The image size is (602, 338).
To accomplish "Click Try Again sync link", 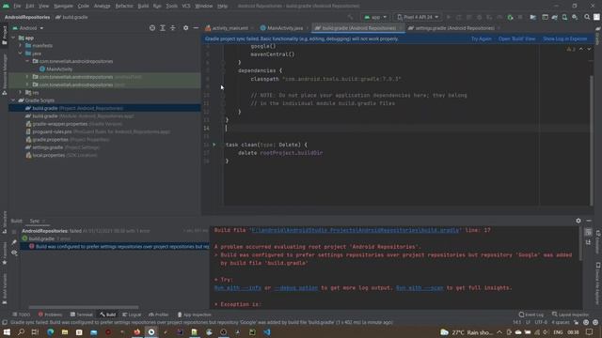I will click(481, 38).
